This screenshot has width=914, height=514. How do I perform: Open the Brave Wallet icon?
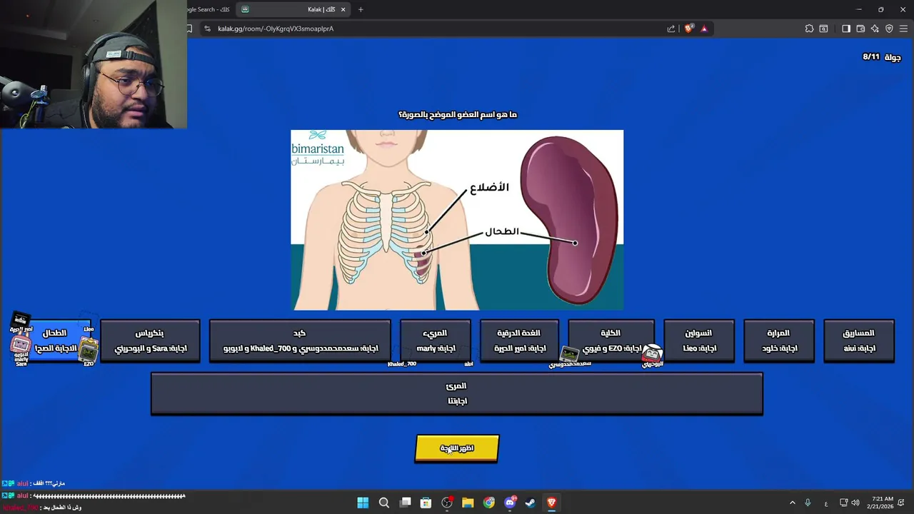tap(860, 29)
